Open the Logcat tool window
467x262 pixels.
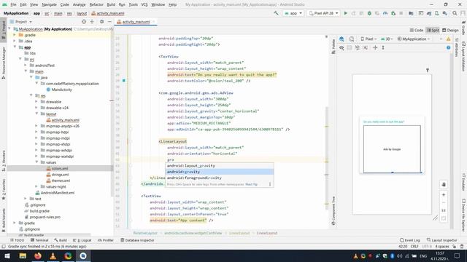82,240
